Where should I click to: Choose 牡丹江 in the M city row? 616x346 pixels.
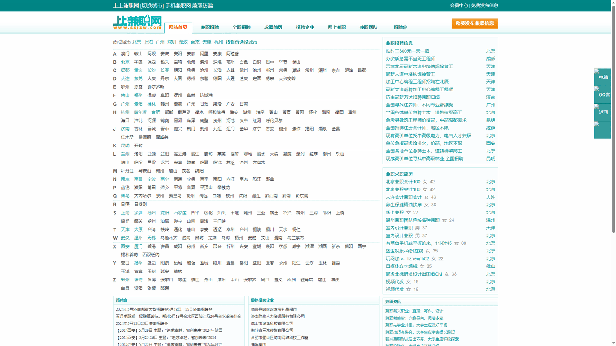[127, 171]
